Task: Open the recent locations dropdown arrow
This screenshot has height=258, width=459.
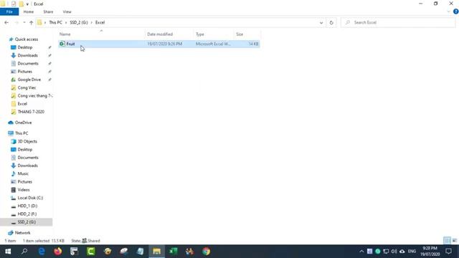Action: pyautogui.click(x=24, y=22)
